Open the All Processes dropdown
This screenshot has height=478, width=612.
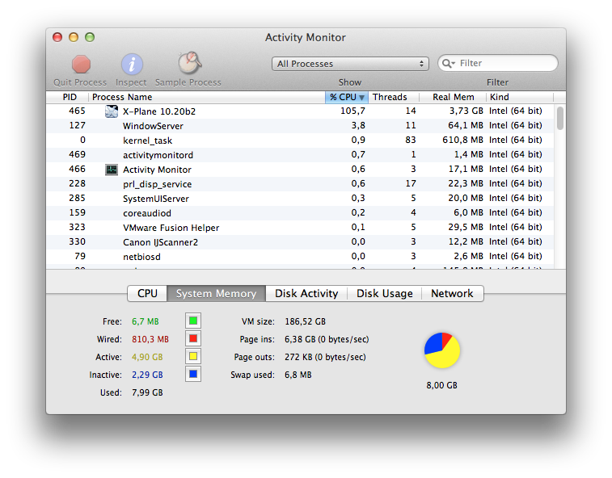350,64
